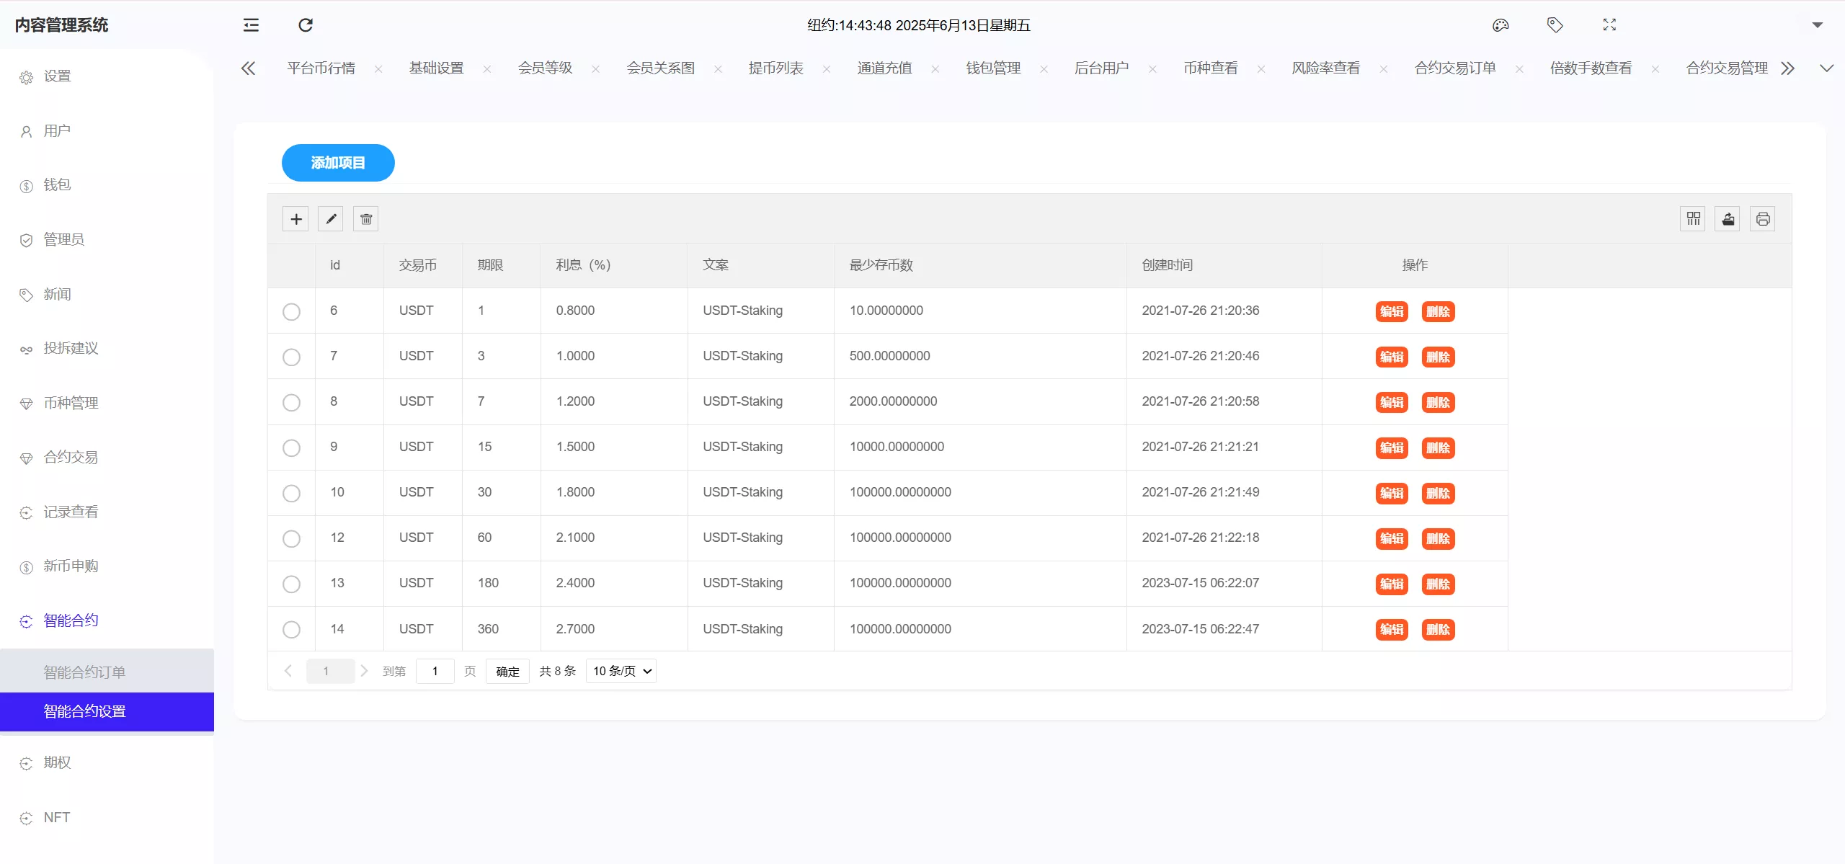Image resolution: width=1845 pixels, height=864 pixels.
Task: Open the export icon above the table
Action: coord(1728,218)
